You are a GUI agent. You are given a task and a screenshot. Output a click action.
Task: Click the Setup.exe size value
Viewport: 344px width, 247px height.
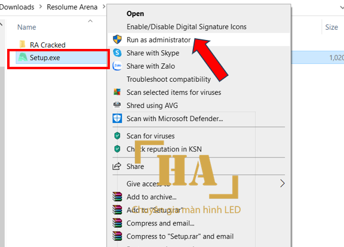click(x=337, y=58)
